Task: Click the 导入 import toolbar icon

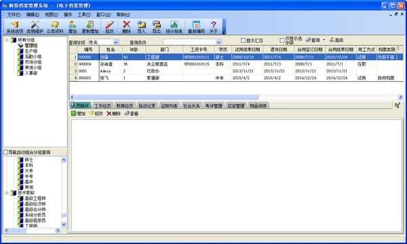Action: (141, 27)
